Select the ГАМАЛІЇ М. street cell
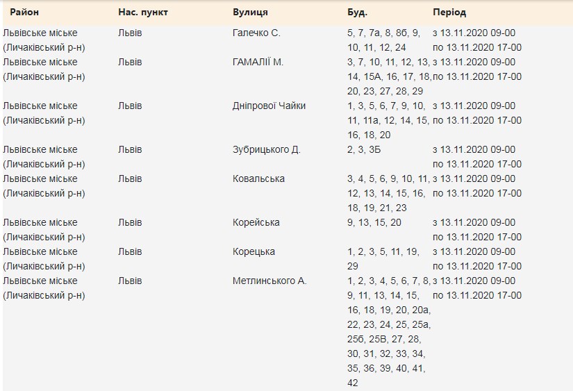This screenshot has height=391, width=573. pyautogui.click(x=258, y=62)
